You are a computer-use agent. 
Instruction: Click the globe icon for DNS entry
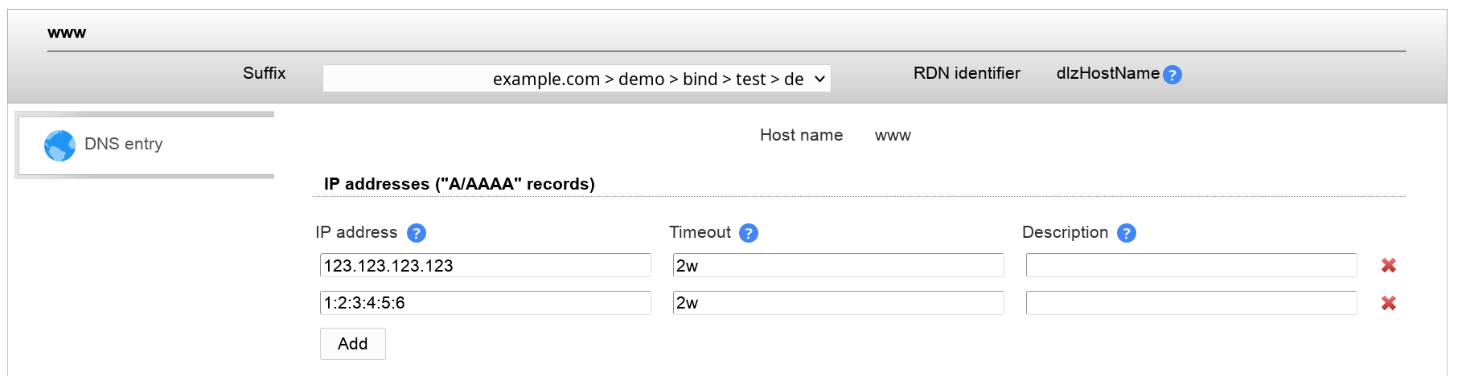(60, 145)
